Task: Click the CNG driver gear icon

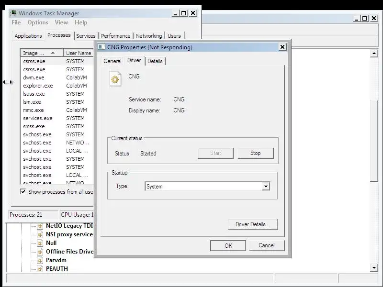Action: [115, 79]
